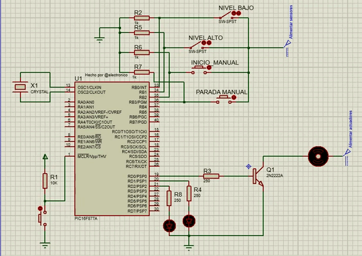Select the R2 pull-down resistor

click(141, 18)
